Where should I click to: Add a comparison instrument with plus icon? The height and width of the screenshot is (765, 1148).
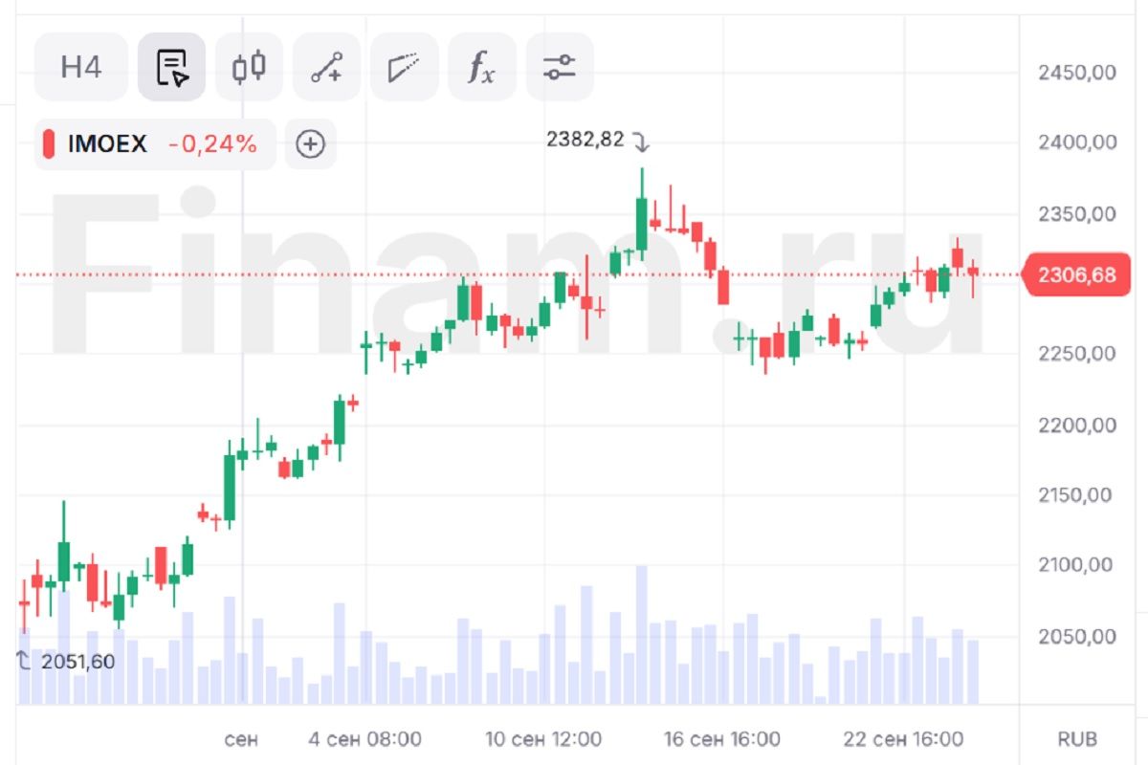click(x=311, y=144)
